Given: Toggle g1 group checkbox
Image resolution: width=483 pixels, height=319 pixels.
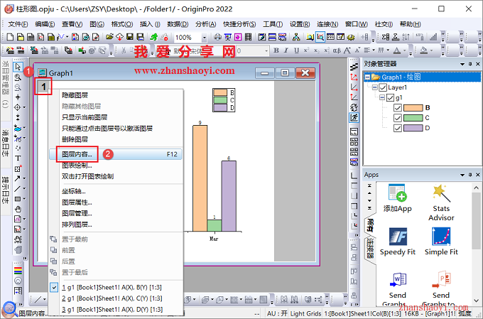Looking at the screenshot, I should [x=390, y=98].
